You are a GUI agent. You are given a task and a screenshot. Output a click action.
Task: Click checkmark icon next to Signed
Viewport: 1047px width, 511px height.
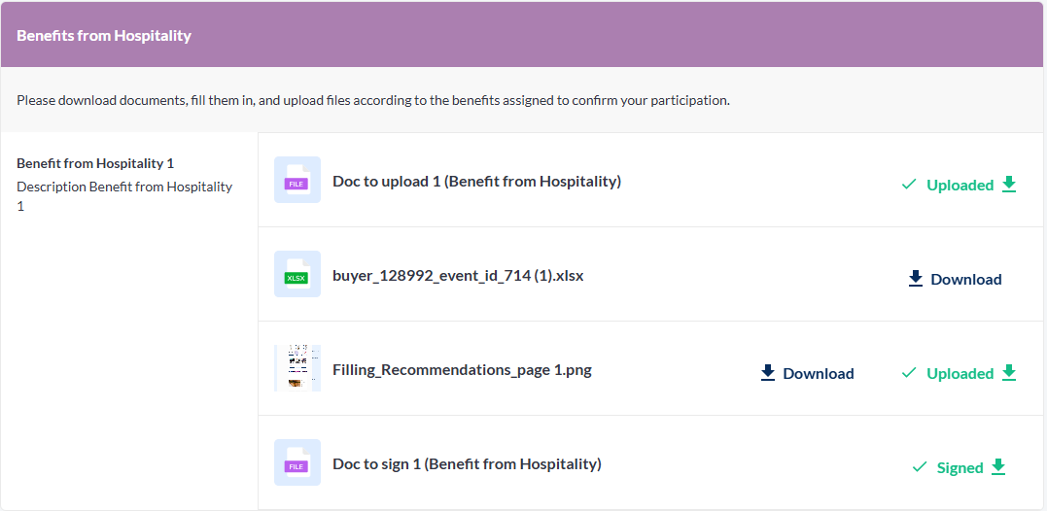(x=920, y=467)
